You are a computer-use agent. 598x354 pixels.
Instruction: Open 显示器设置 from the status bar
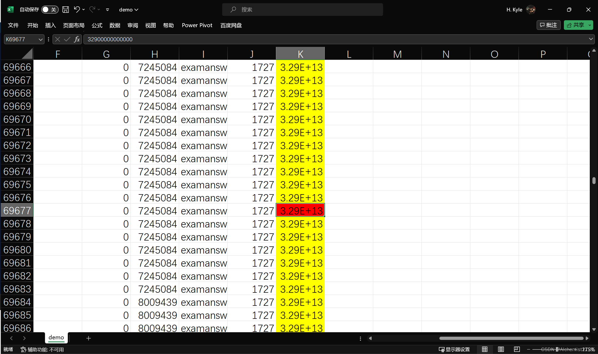tap(454, 349)
